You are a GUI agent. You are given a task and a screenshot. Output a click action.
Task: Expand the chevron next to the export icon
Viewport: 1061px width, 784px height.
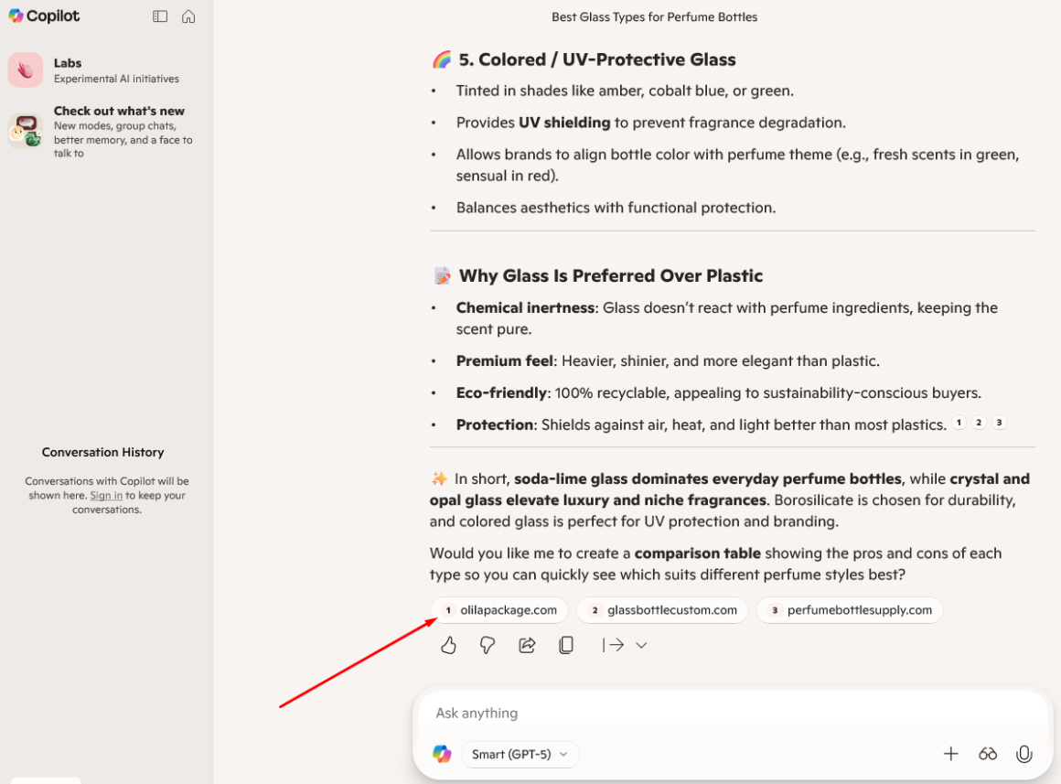[641, 645]
